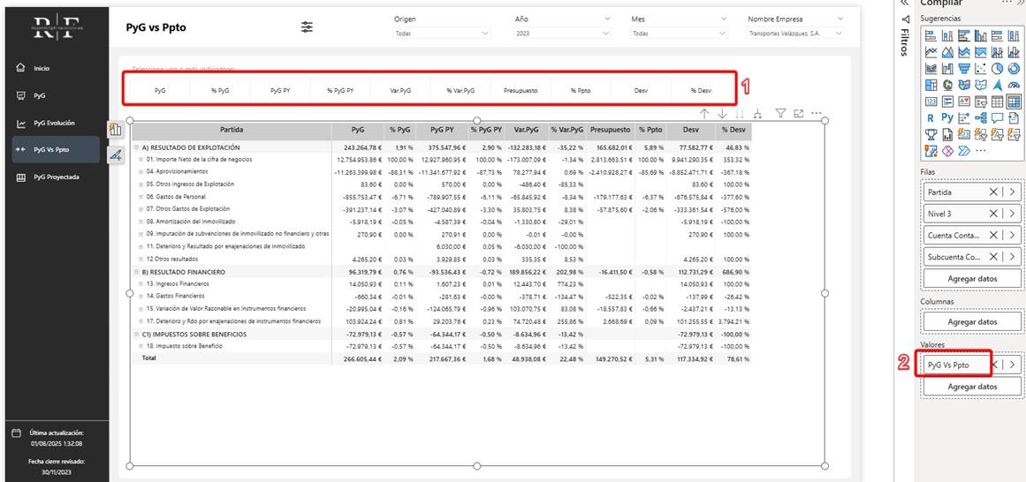Open the Nombre Empresa dropdown
Image resolution: width=1026 pixels, height=482 pixels.
[795, 33]
